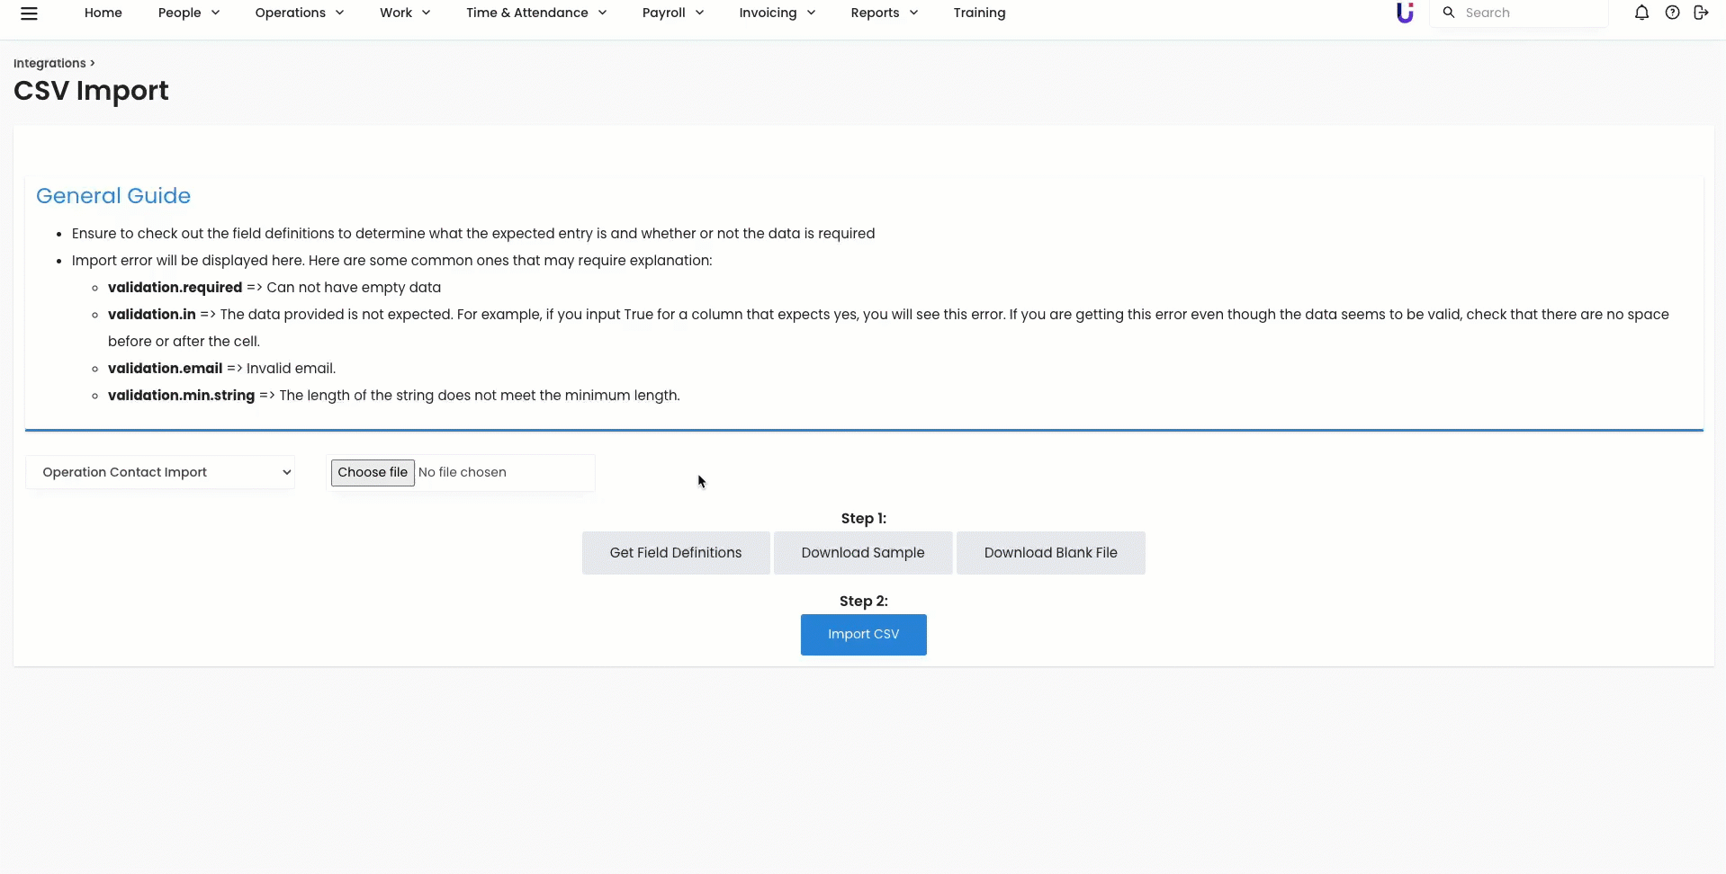Click the logout icon
Image resolution: width=1726 pixels, height=874 pixels.
(1701, 13)
